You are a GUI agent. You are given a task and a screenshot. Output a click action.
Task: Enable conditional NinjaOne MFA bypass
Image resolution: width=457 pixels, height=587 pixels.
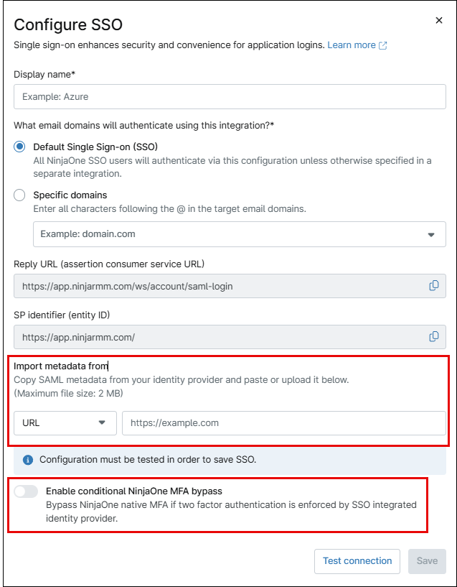coord(27,490)
